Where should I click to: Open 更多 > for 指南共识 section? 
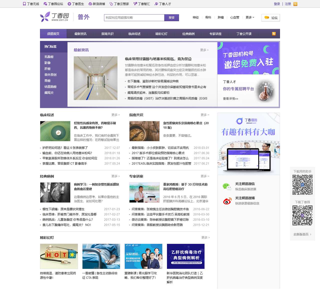point(205,115)
